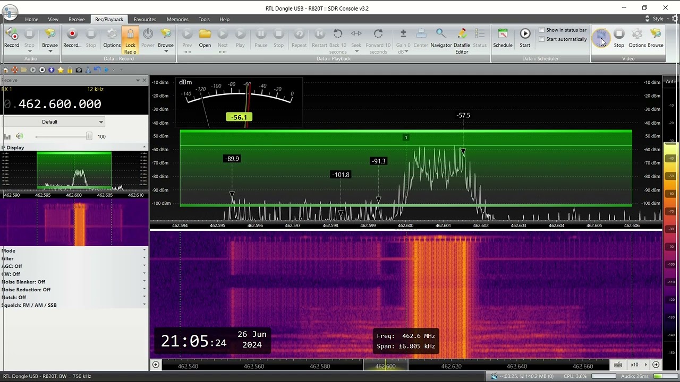The image size is (680, 382).
Task: Open Video Options gear
Action: click(637, 38)
